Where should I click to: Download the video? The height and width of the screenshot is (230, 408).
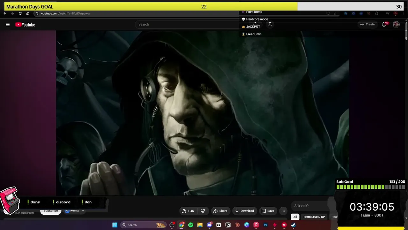point(244,211)
